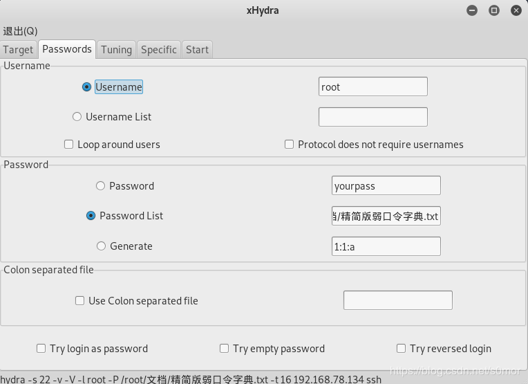Viewport: 528px width, 384px height.
Task: Enable Loop around users checkbox
Action: [x=68, y=145]
